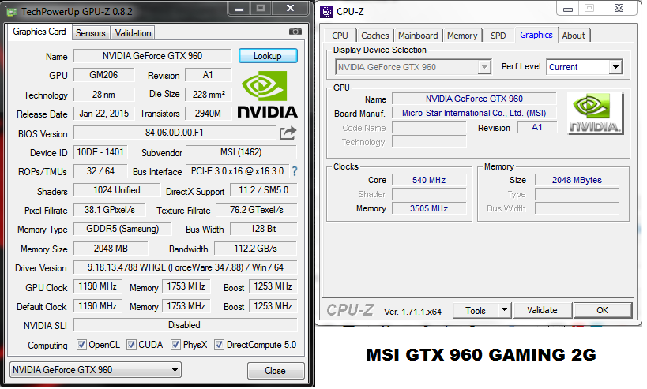Click the 11.2 / SM5.0 DirectX value

[x=264, y=190]
